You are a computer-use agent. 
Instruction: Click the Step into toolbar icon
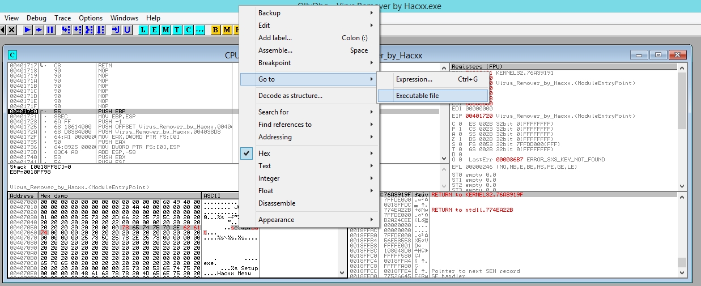(x=66, y=29)
